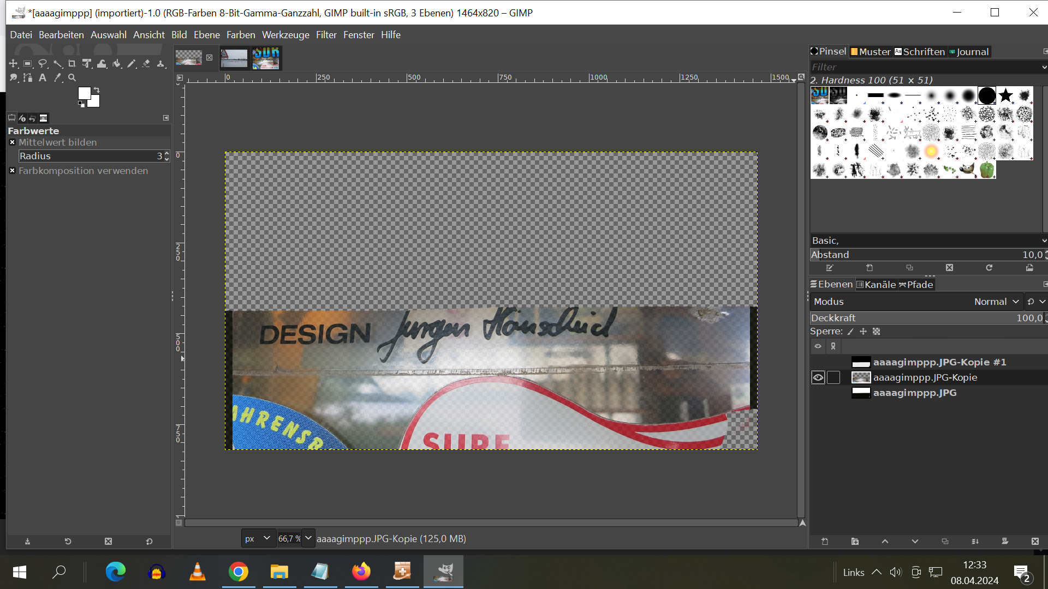Reset tool options to default values
The height and width of the screenshot is (589, 1048).
(x=149, y=542)
